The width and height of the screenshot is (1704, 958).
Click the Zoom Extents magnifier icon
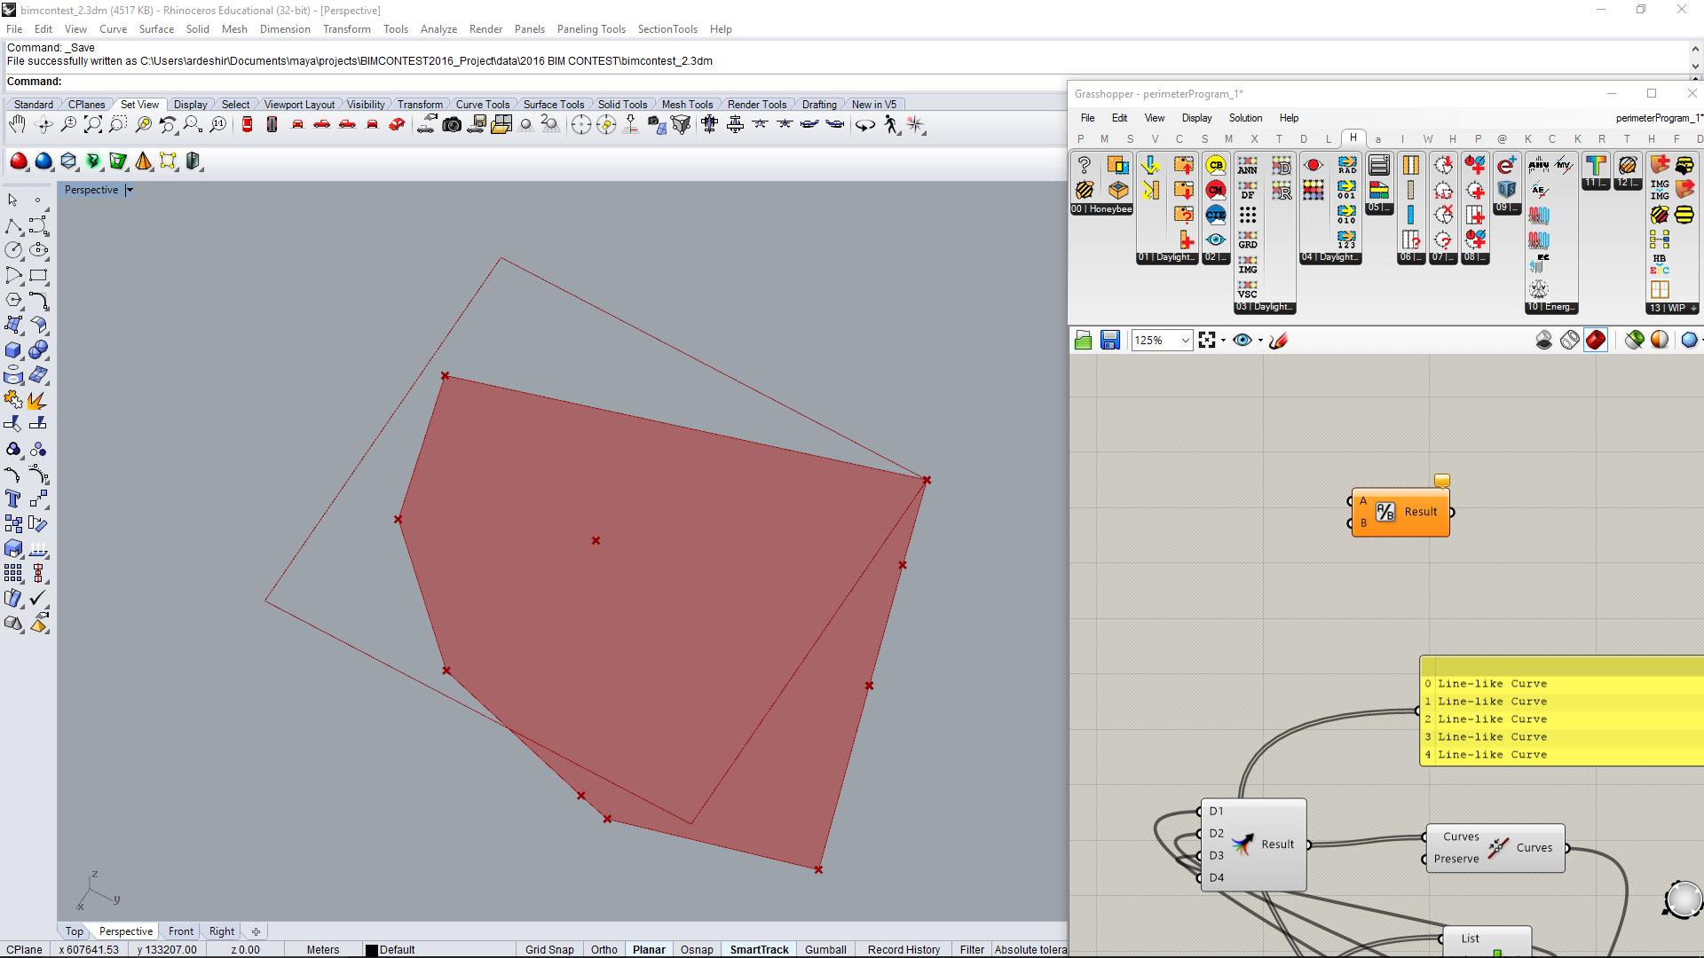pos(92,125)
